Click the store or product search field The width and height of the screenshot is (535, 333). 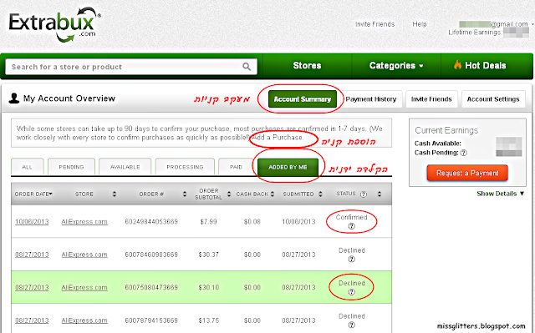[x=131, y=67]
